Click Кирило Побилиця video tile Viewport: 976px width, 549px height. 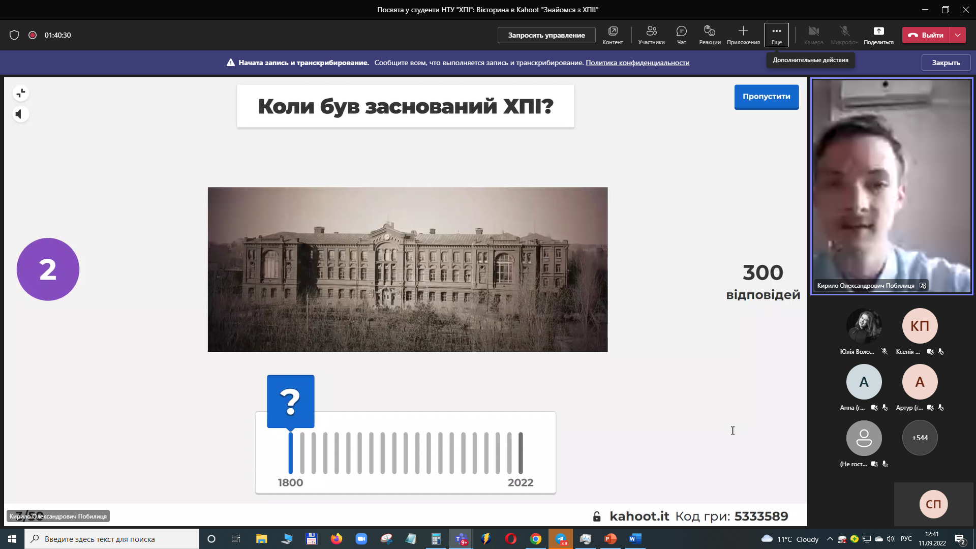coord(892,186)
